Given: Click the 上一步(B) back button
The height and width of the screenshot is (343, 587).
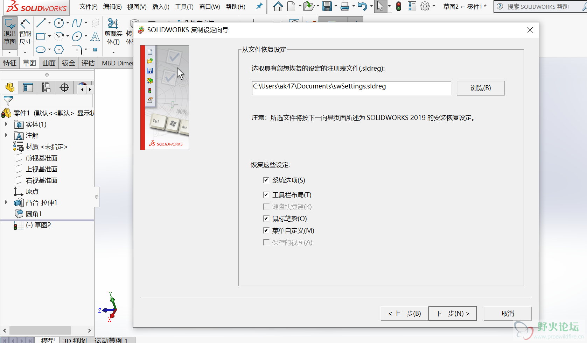Looking at the screenshot, I should coord(405,314).
